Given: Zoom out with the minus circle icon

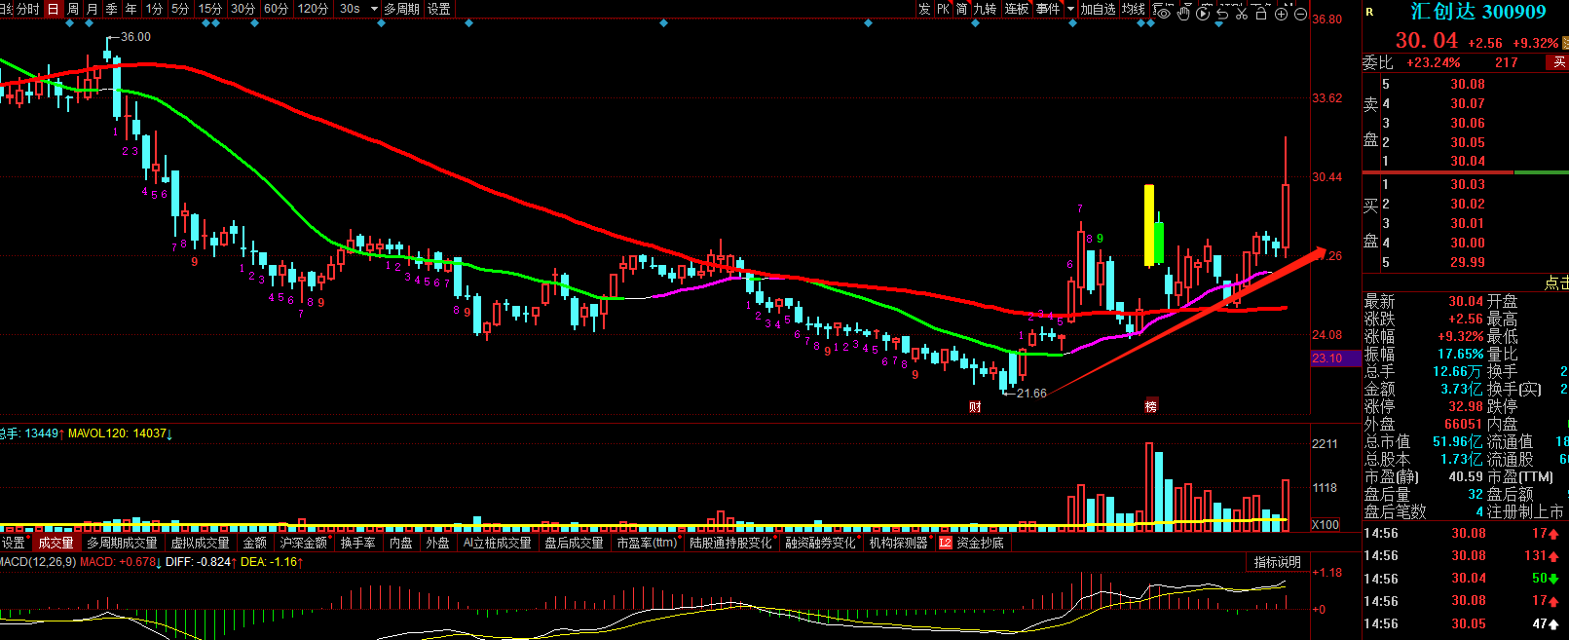Looking at the screenshot, I should coord(1300,14).
